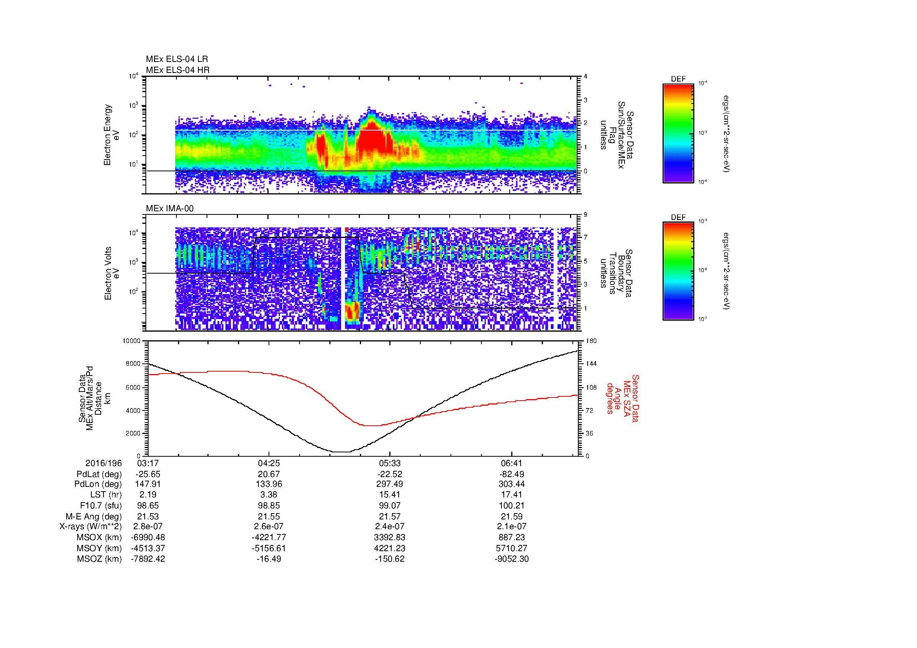Click the red low-energy ion burst in IMA spectrogram

(352, 310)
